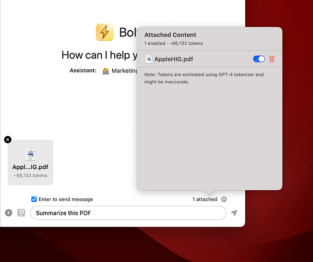
Task: Click the PDF file icon in popover
Action: point(149,59)
